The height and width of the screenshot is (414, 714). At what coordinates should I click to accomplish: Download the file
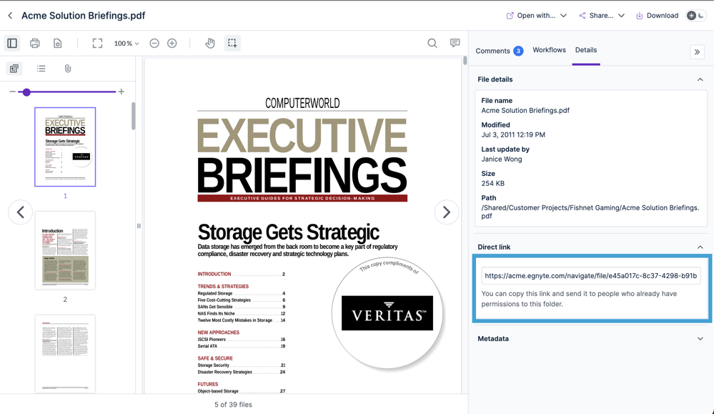[x=657, y=16]
